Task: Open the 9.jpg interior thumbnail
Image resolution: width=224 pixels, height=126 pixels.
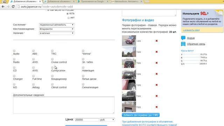Action: 129,96
